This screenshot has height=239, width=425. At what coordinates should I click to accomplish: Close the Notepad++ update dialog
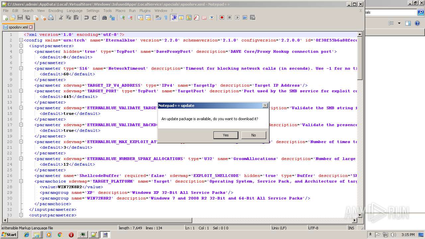coord(265,106)
